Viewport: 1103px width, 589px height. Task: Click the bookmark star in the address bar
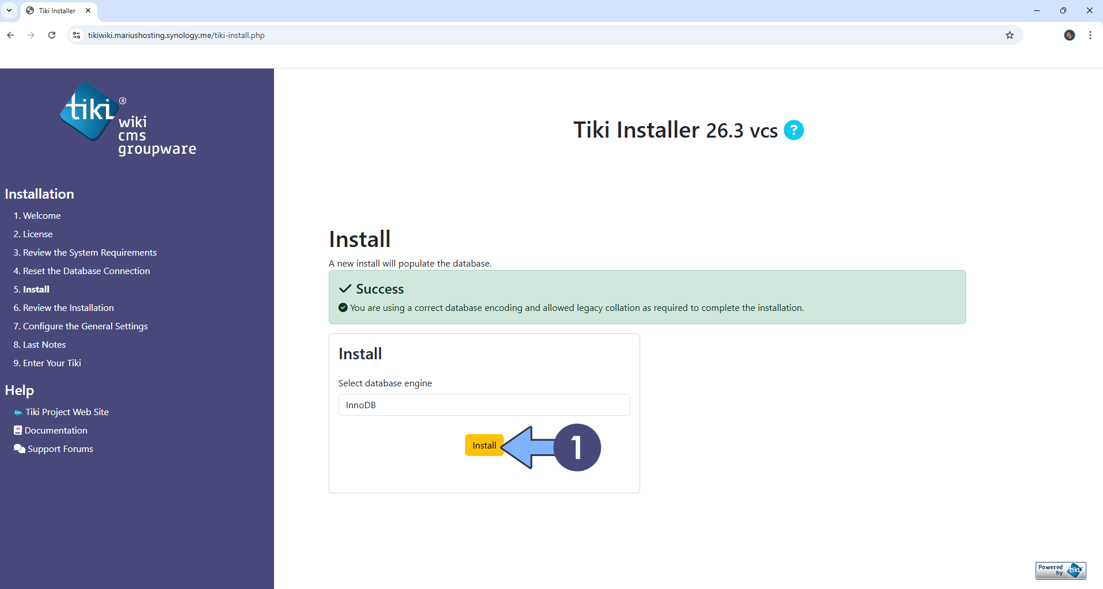(1010, 35)
